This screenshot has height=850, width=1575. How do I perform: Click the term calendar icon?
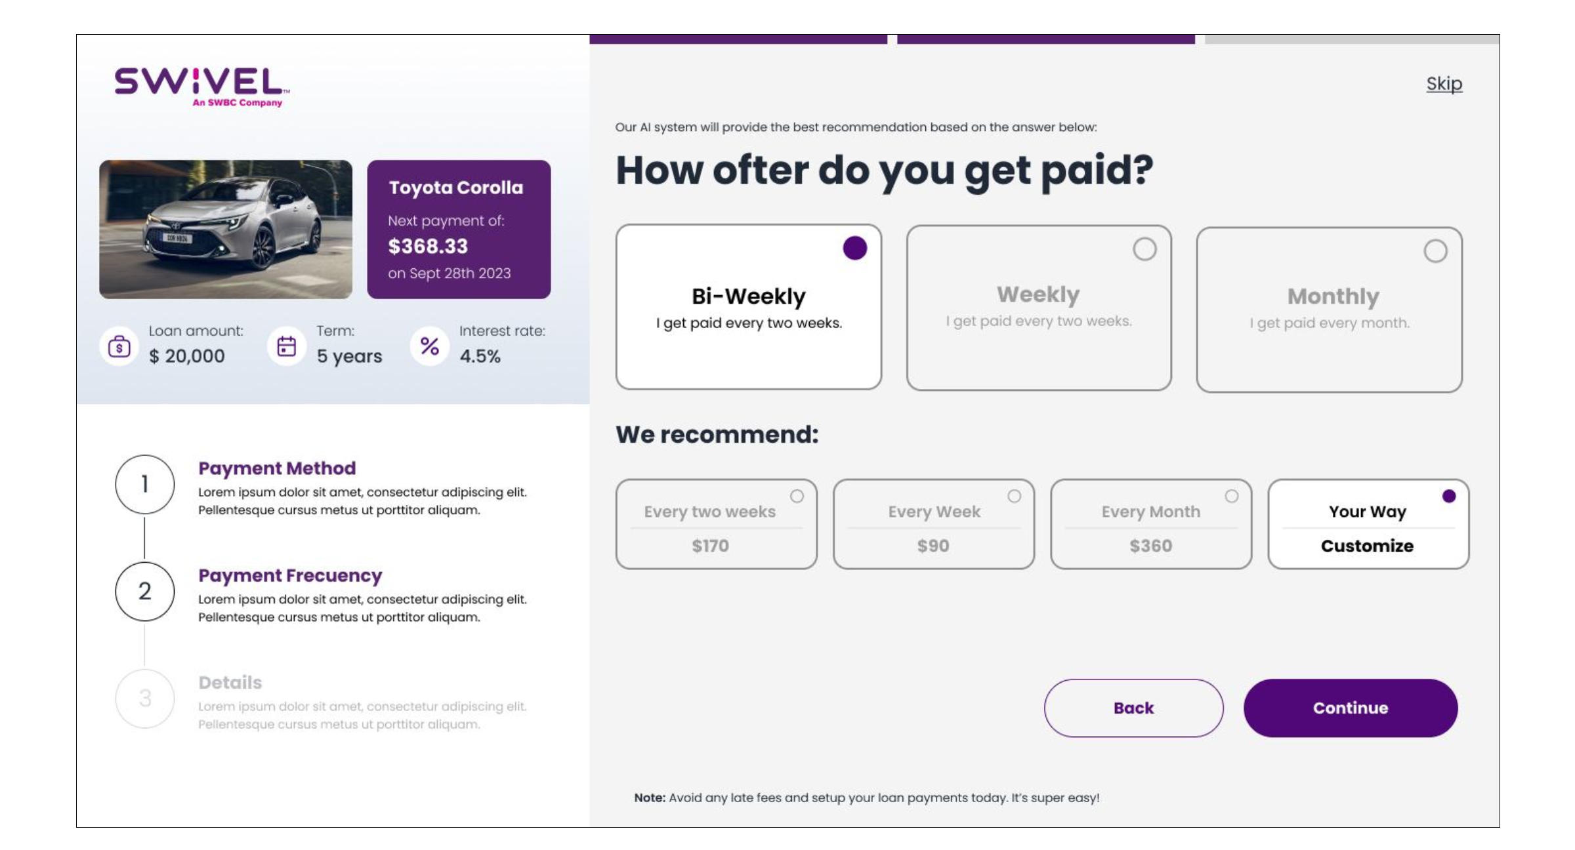tap(287, 346)
